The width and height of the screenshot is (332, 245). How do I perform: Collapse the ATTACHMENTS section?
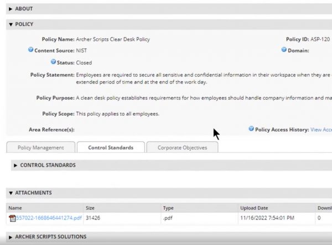pos(11,193)
